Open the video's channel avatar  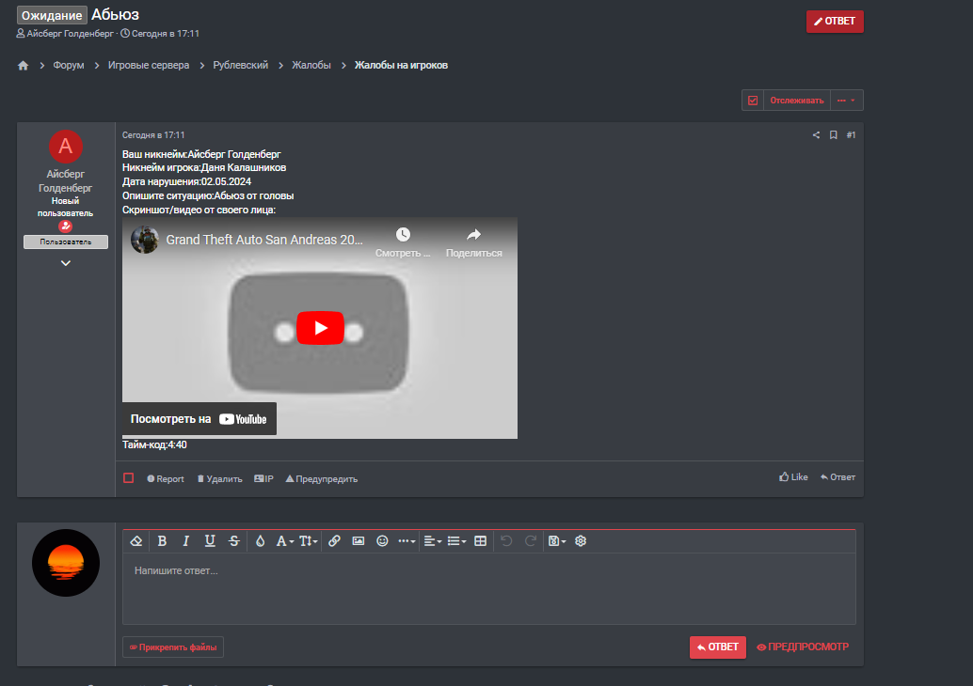click(x=145, y=240)
